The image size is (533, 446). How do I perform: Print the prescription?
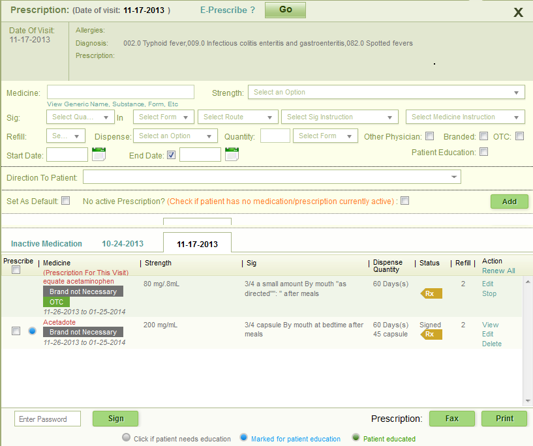click(504, 419)
